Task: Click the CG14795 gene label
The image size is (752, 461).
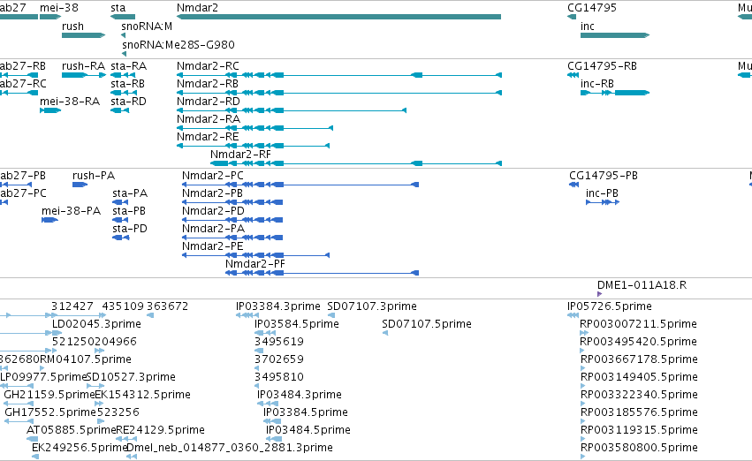Action: (592, 8)
